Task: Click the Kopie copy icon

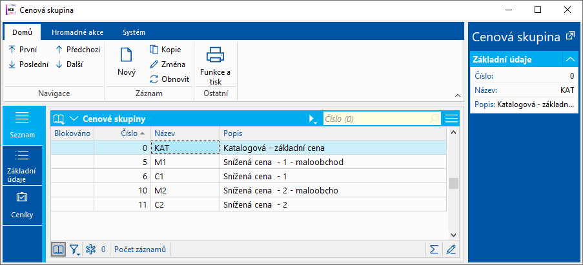Action: tap(154, 50)
